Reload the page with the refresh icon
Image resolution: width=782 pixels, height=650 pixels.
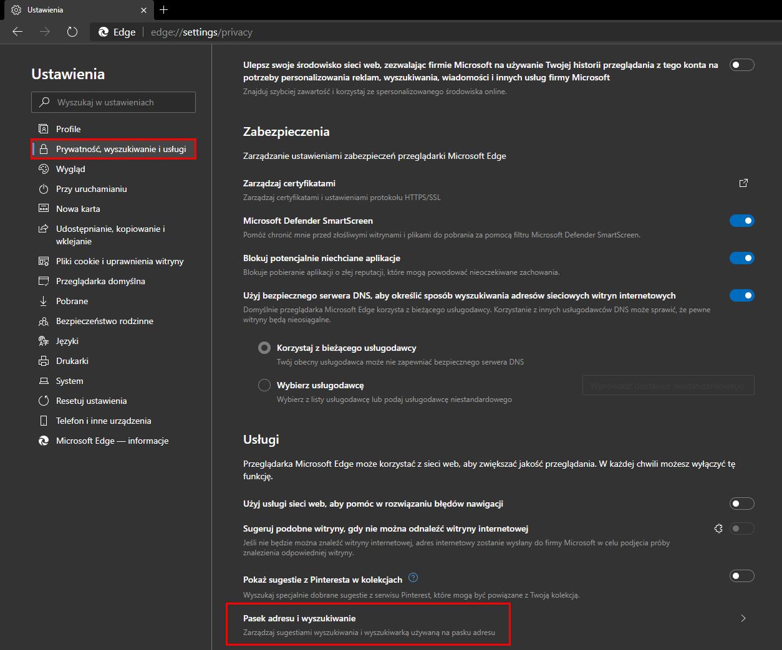[72, 32]
